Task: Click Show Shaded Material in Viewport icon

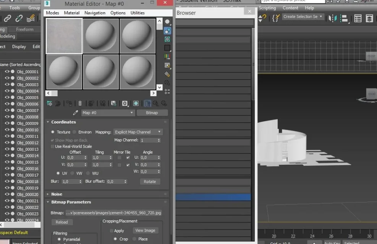Action: click(x=136, y=103)
